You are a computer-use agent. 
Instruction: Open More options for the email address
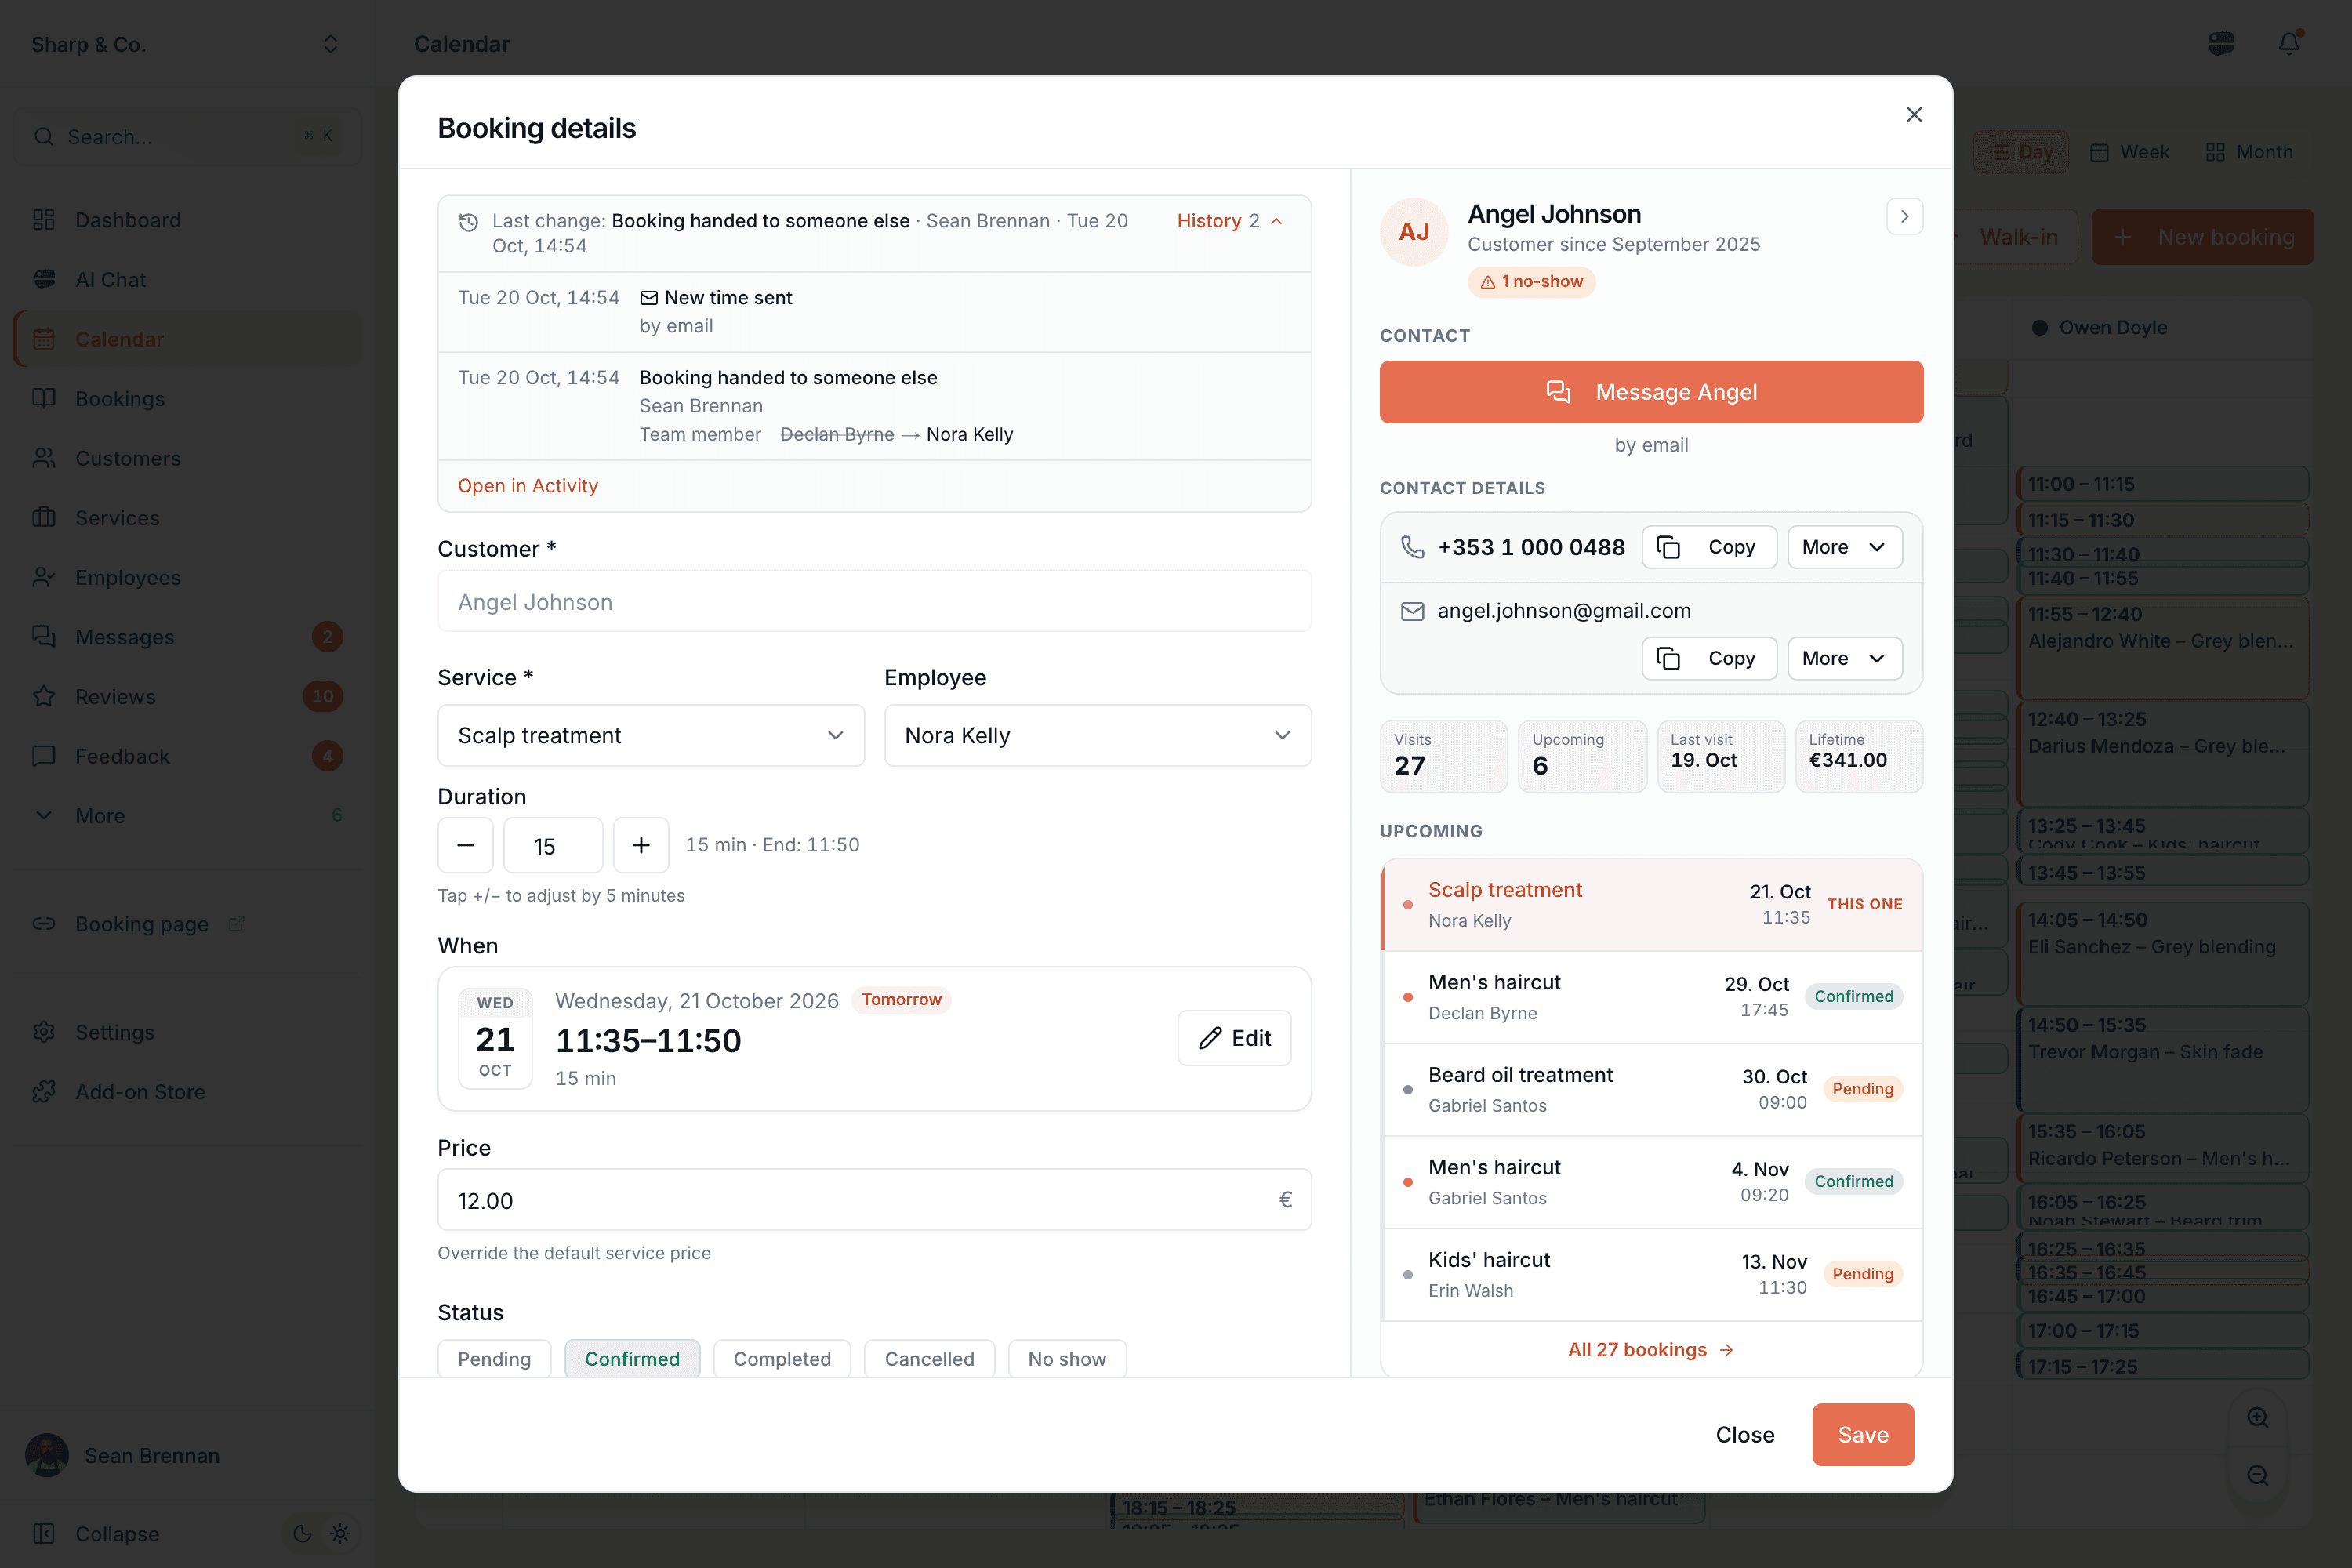[1844, 658]
